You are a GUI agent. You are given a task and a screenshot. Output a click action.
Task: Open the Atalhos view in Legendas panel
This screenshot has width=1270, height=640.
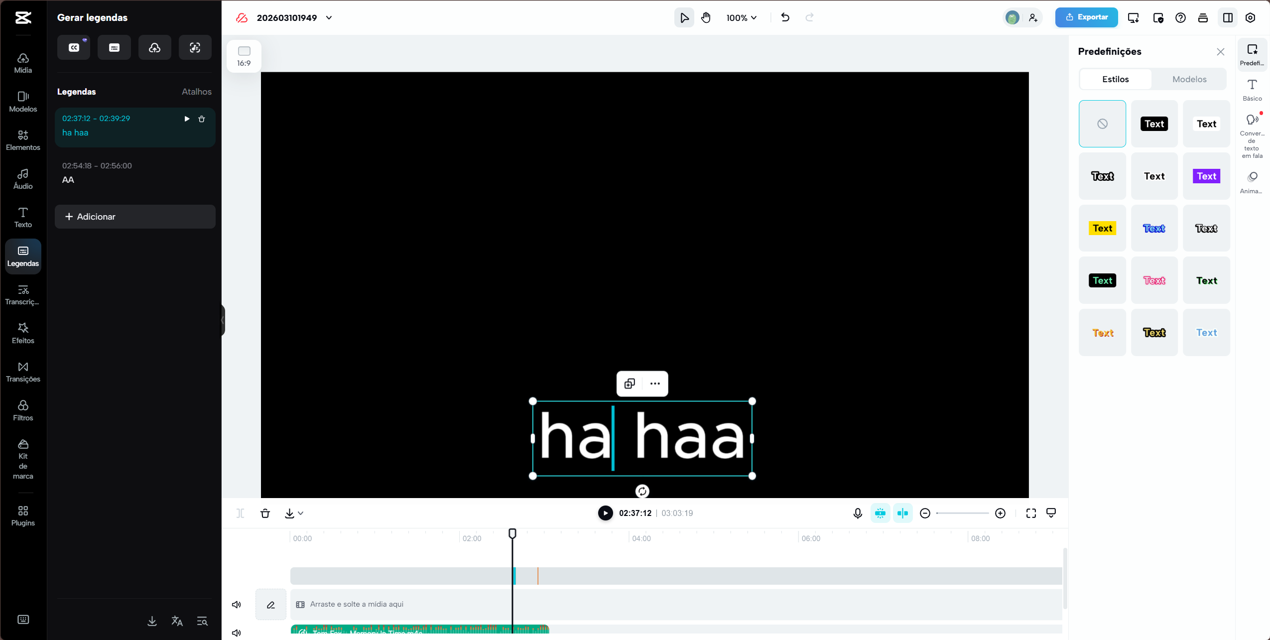196,92
